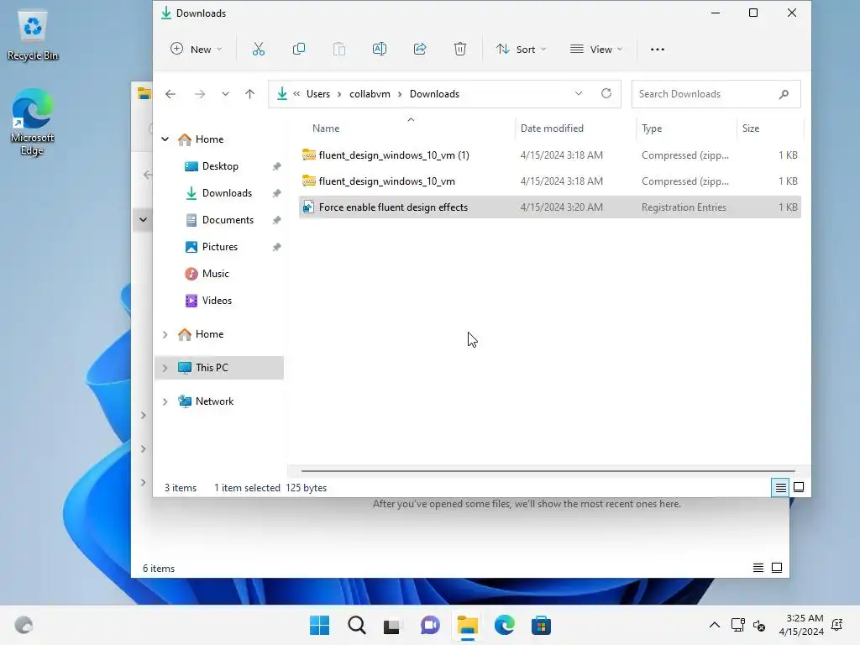Click details view icon in background Explorer window
The height and width of the screenshot is (645, 860).
coord(758,568)
